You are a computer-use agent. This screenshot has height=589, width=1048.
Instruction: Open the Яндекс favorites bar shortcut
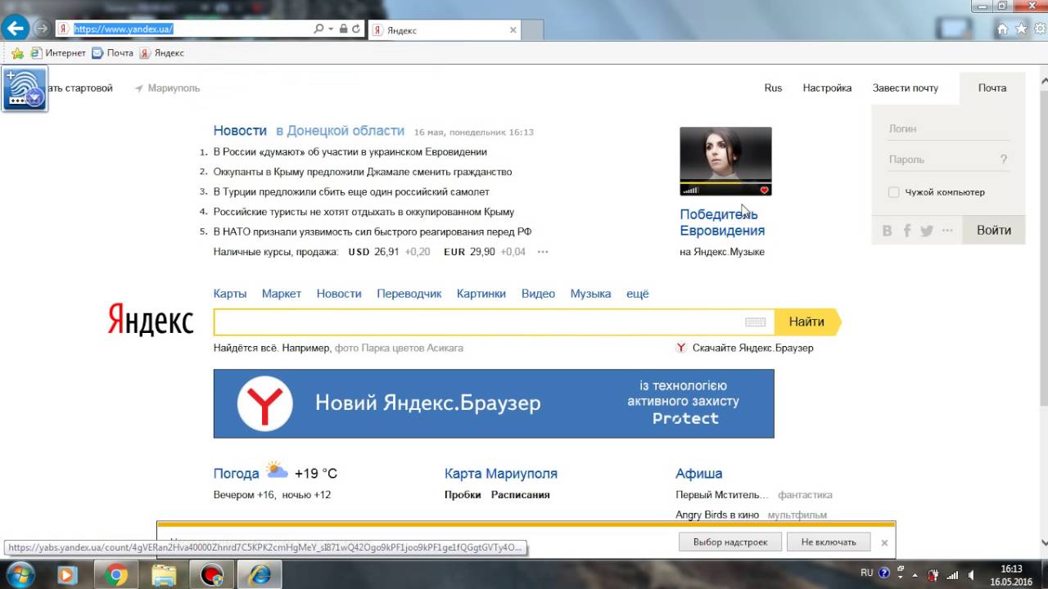pyautogui.click(x=161, y=53)
